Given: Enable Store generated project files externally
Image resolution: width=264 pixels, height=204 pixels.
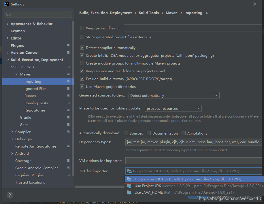Looking at the screenshot, I should (82, 37).
